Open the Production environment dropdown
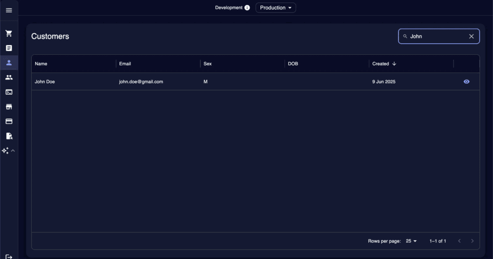Viewport: 493px width, 259px height. [x=275, y=8]
